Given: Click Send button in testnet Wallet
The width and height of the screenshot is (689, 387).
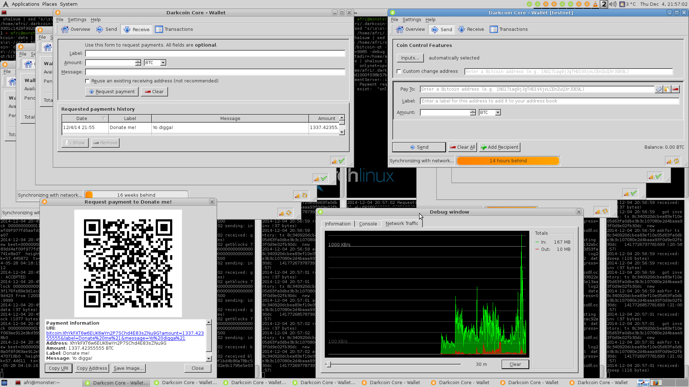Looking at the screenshot, I should 419,147.
